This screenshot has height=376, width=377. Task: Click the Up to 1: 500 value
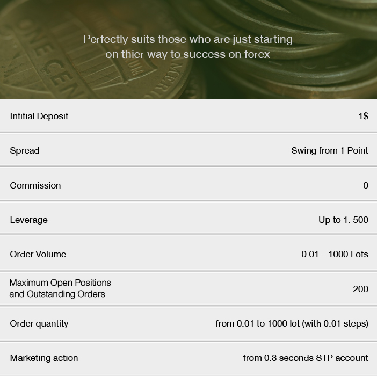pos(343,220)
